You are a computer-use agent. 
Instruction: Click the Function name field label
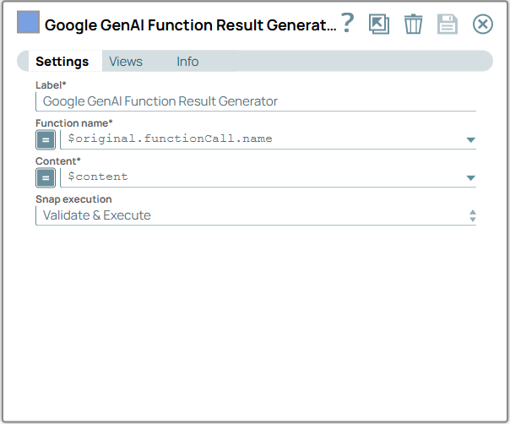(x=73, y=123)
